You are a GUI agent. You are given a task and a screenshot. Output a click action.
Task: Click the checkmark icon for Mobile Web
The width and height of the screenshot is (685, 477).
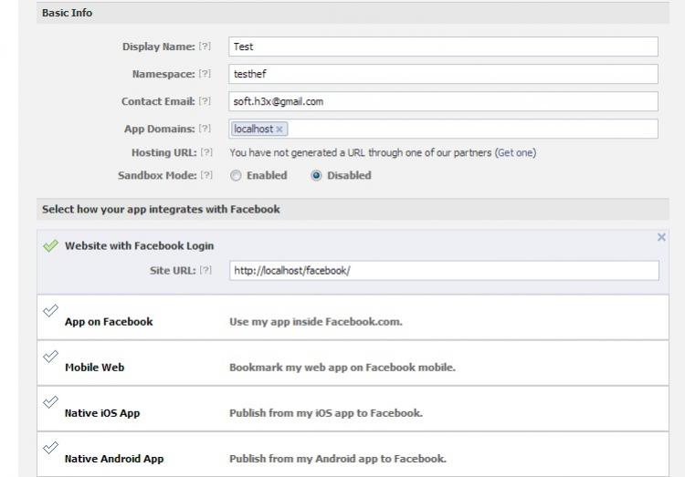50,356
